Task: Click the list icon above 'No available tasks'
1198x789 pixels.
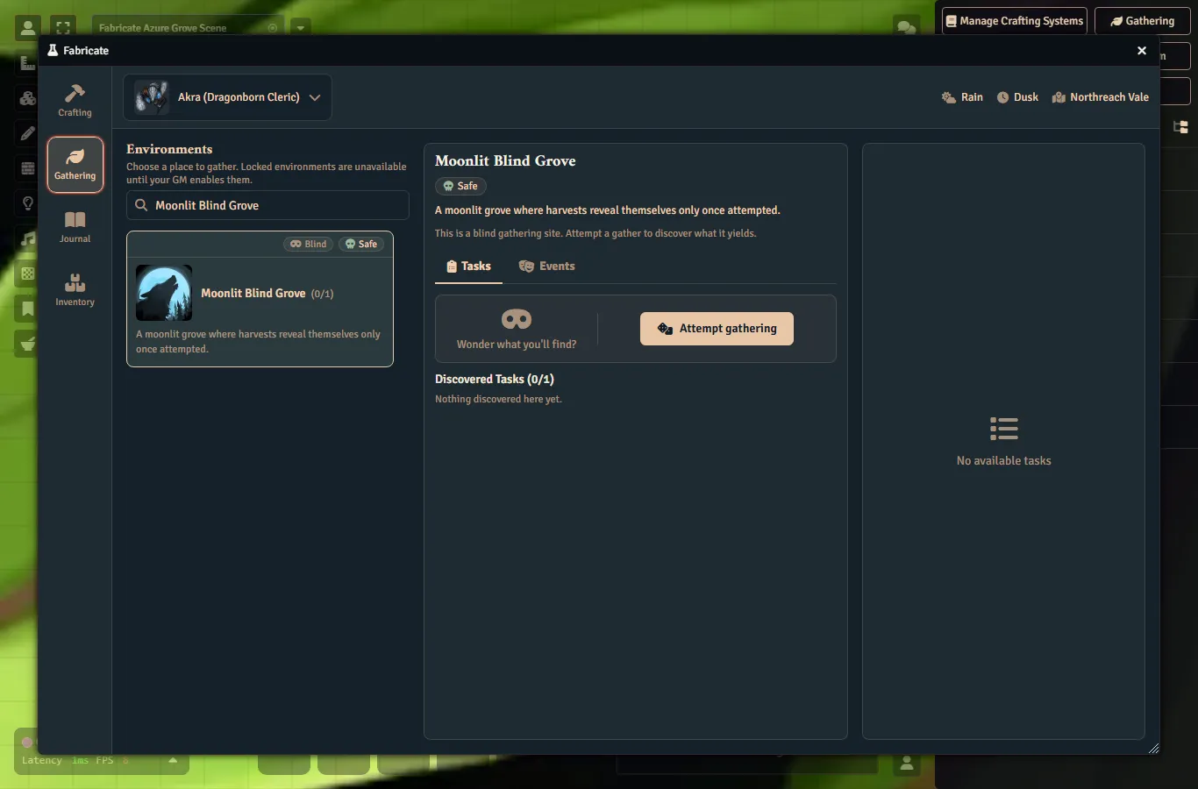Action: pos(1004,429)
